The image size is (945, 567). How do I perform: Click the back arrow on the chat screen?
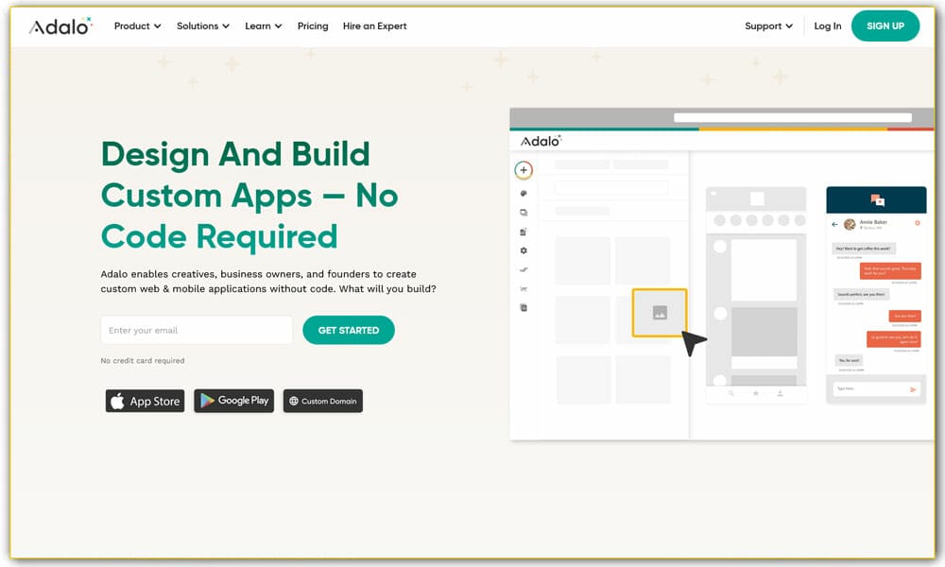click(x=834, y=223)
